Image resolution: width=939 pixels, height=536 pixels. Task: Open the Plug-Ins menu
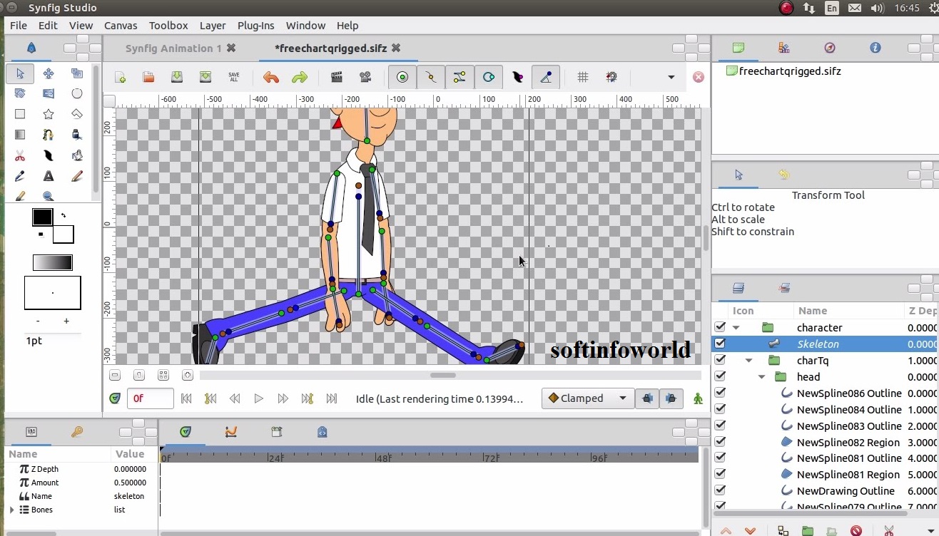[x=255, y=25]
